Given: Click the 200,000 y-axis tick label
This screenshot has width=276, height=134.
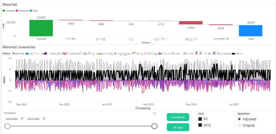Looking at the screenshot, I should [x=11, y=22].
